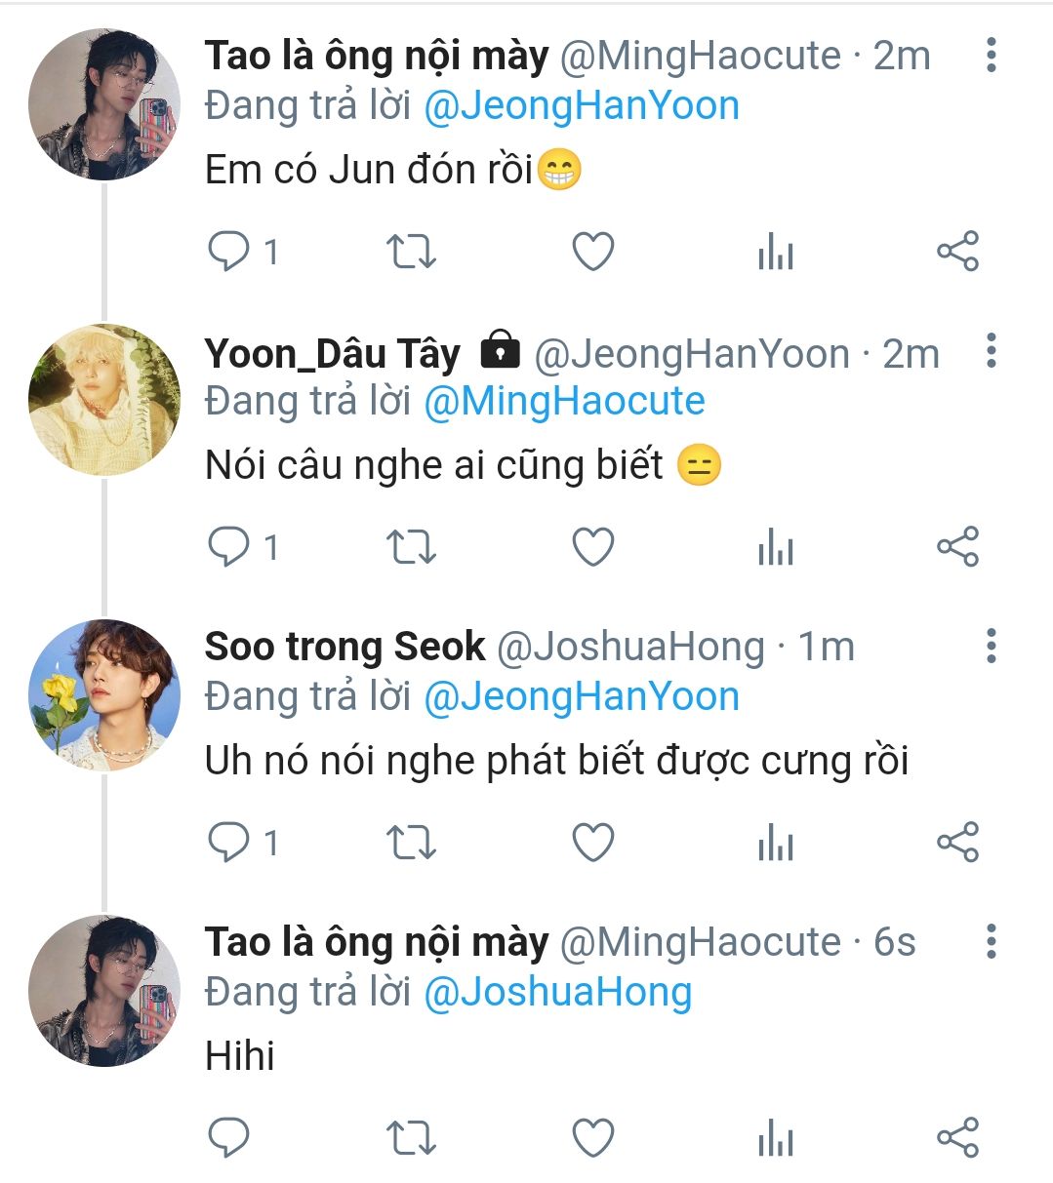Viewport: 1053px width, 1183px height.
Task: Like the 'Hihi' tweet
Action: click(x=592, y=1138)
